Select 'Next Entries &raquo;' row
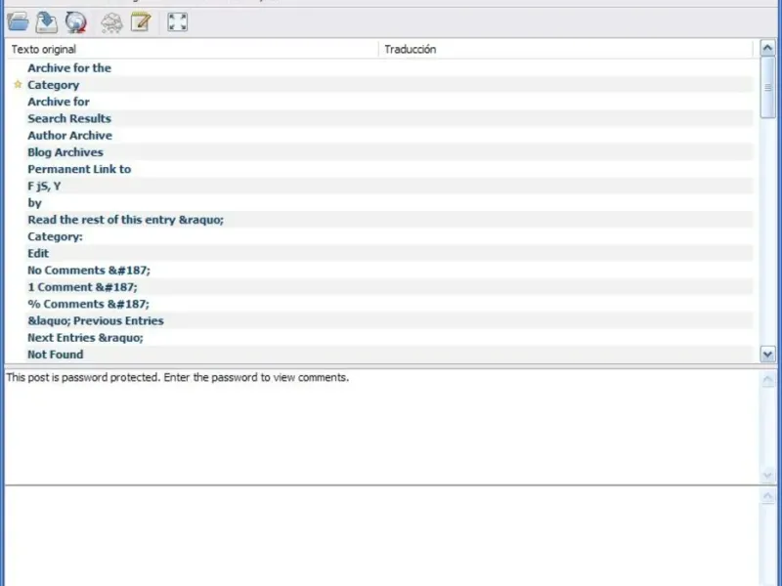The width and height of the screenshot is (782, 586). point(379,338)
